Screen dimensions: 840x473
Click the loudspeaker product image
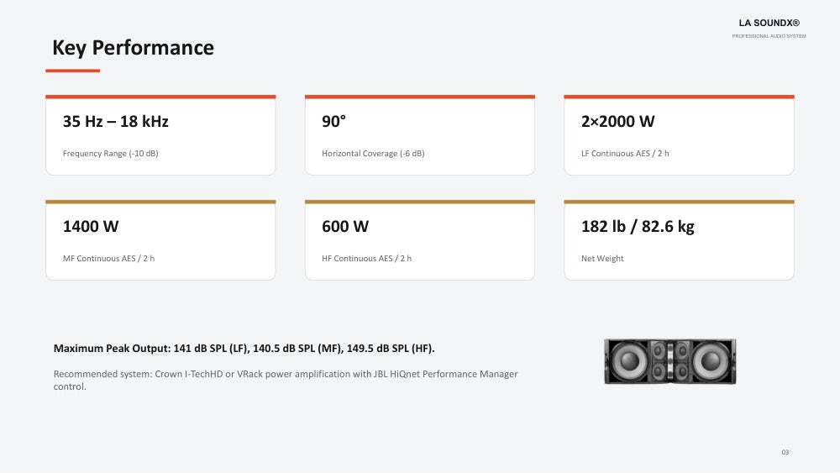(669, 361)
